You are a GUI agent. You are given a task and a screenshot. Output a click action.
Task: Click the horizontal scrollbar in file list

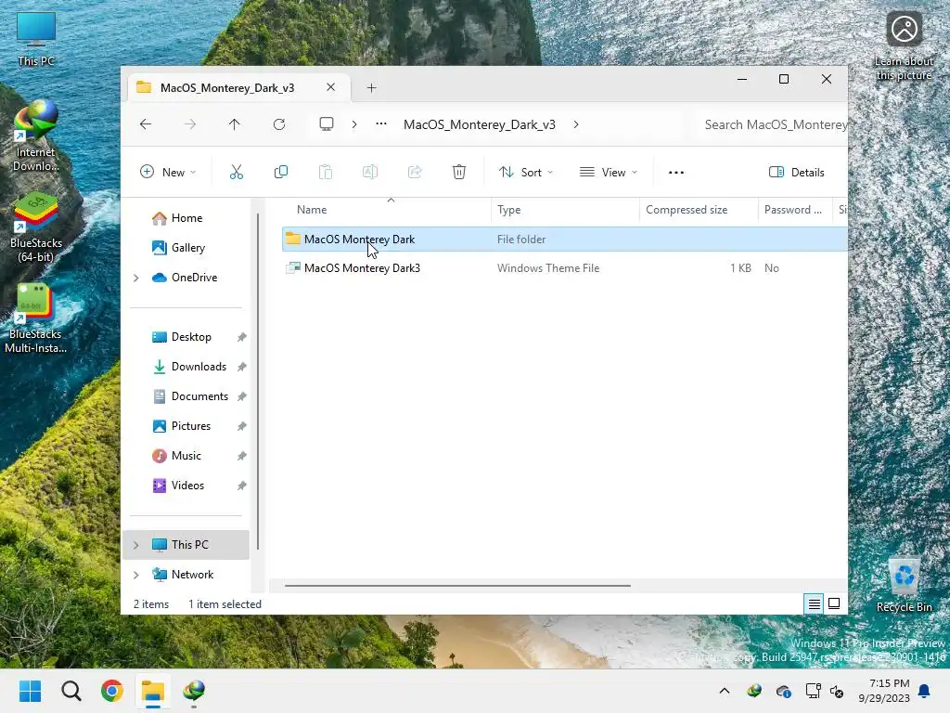pos(457,586)
